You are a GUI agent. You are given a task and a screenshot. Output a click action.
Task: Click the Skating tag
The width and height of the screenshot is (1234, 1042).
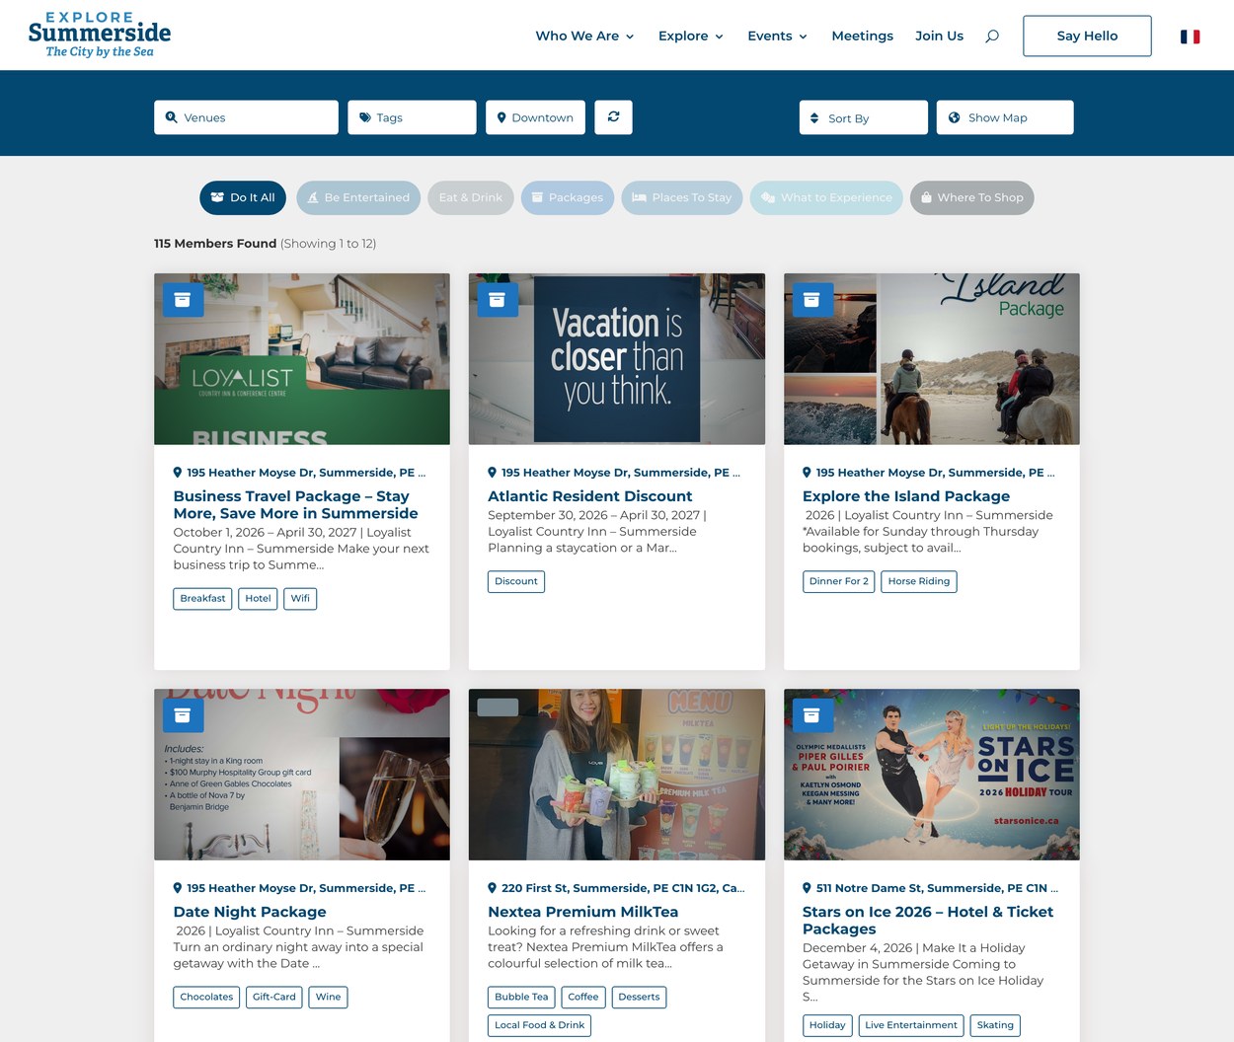(x=995, y=1025)
